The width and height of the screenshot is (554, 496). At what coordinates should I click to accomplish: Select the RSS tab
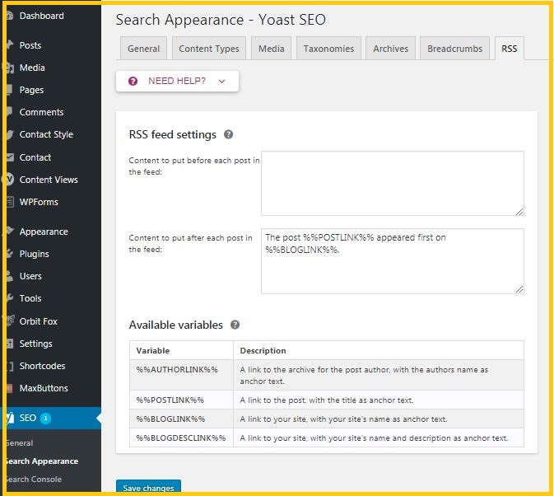pyautogui.click(x=509, y=49)
